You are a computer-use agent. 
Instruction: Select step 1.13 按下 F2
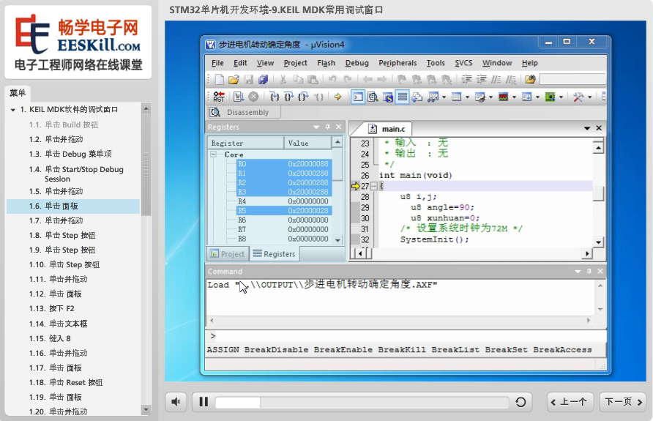[52, 308]
